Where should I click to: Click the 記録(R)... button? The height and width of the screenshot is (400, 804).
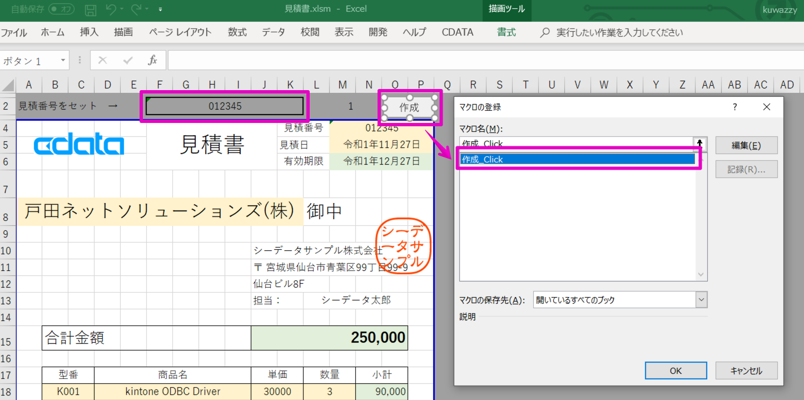[x=746, y=169]
